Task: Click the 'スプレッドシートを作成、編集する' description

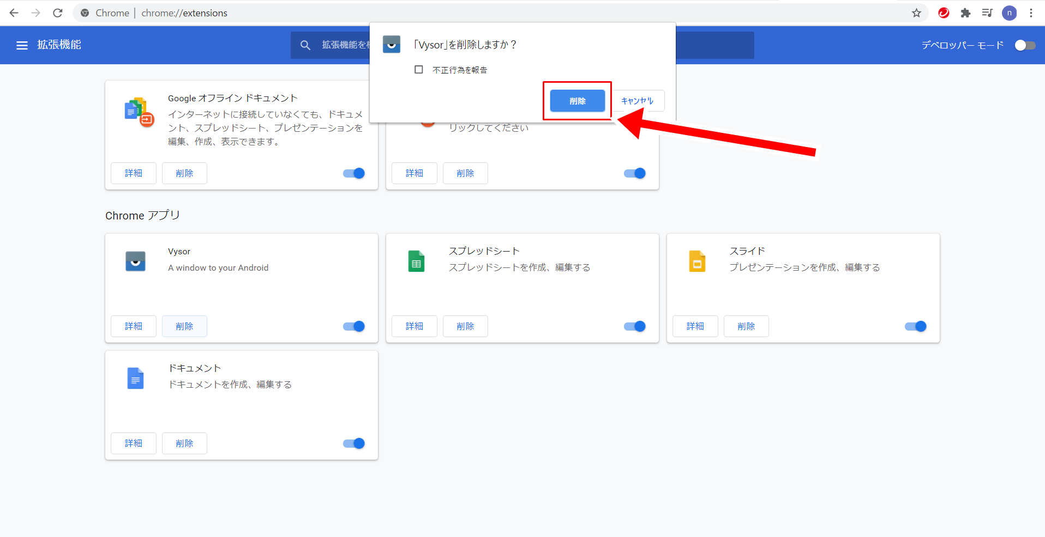Action: (x=519, y=267)
